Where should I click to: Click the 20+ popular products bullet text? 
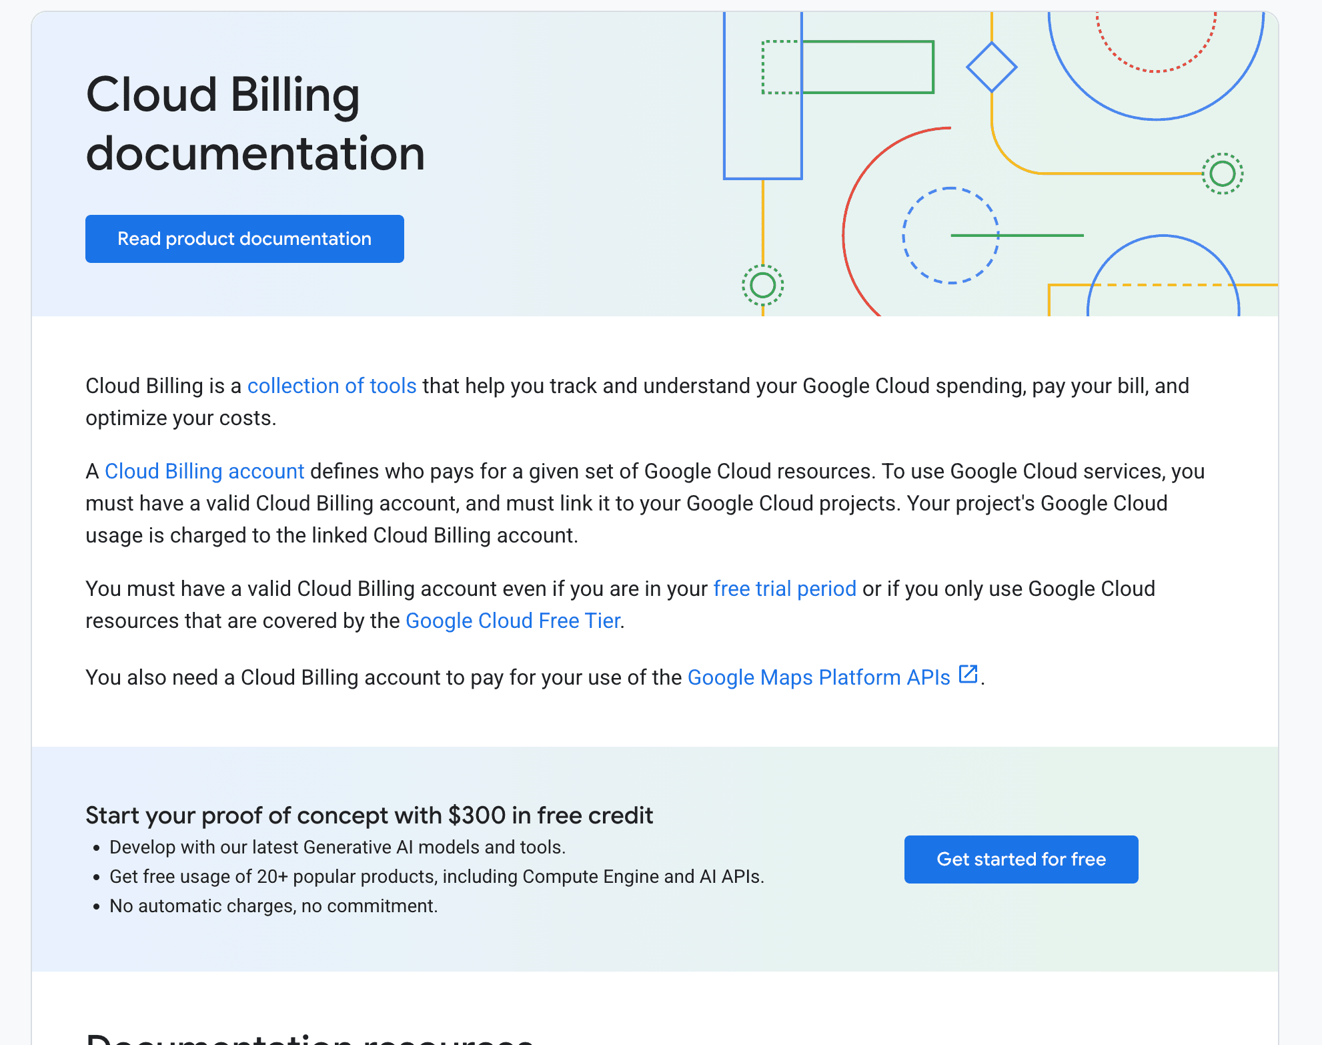[437, 877]
